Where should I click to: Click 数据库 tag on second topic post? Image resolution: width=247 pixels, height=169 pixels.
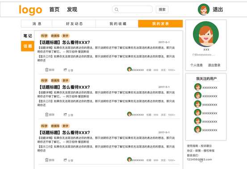(55, 80)
